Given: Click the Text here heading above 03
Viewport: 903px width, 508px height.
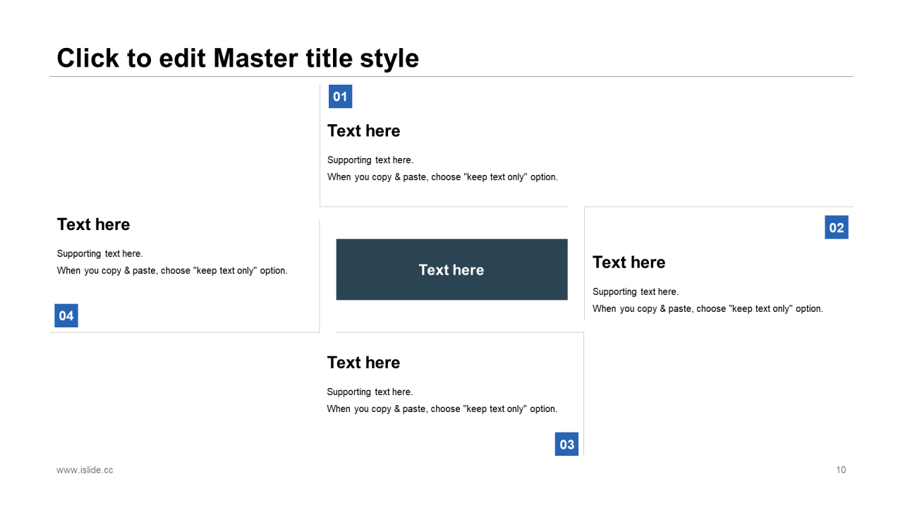Looking at the screenshot, I should pos(363,362).
